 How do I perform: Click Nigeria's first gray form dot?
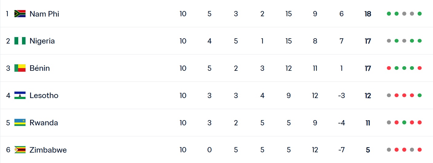pos(389,41)
